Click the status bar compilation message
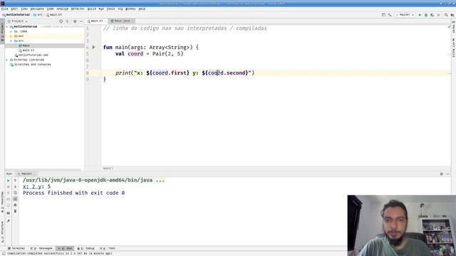This screenshot has height=256, width=456. click(59, 254)
